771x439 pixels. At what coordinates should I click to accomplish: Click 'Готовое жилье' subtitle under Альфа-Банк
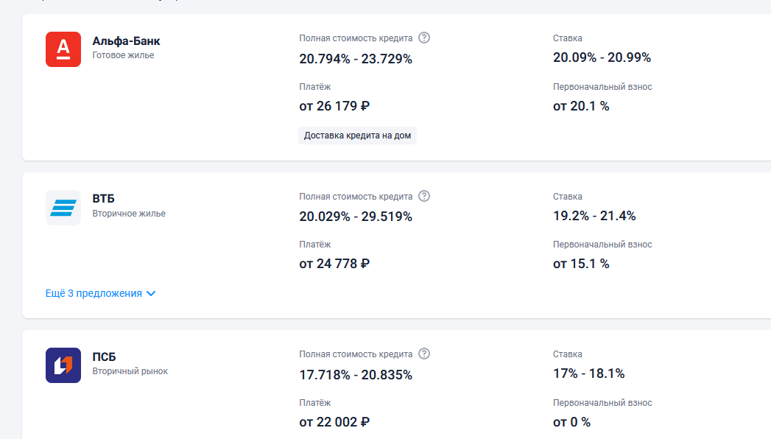point(123,55)
